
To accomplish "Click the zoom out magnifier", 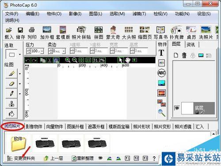I will pyautogui.click(x=75, y=60).
